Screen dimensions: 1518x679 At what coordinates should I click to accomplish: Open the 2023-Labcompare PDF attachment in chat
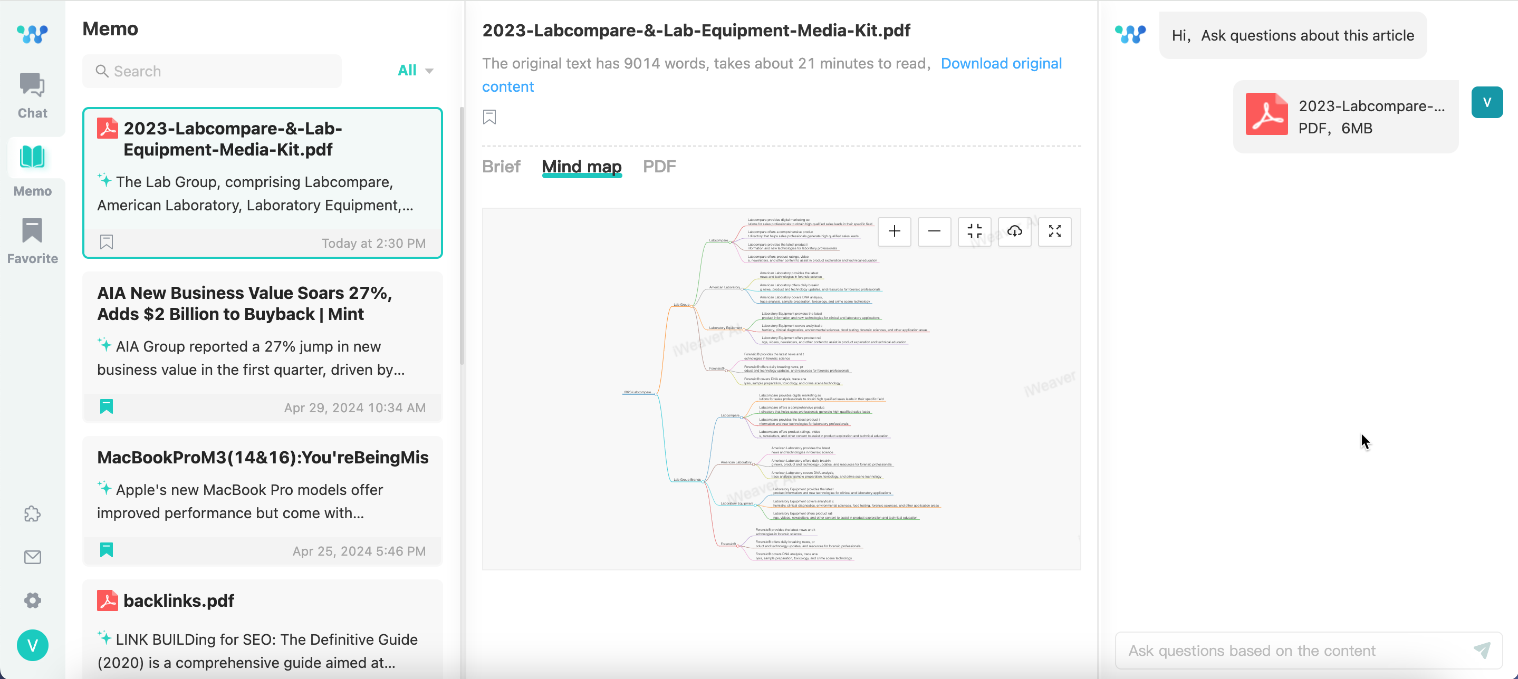pyautogui.click(x=1346, y=117)
